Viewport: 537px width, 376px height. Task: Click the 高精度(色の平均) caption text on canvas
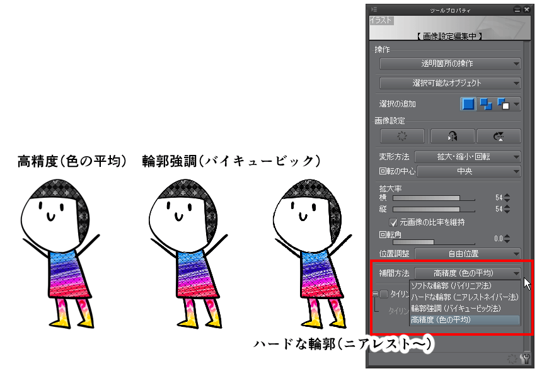(x=72, y=161)
